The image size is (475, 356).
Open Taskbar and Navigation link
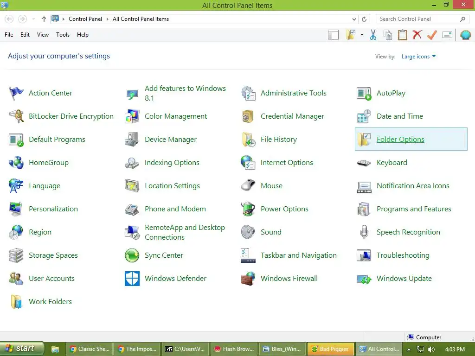coord(298,255)
